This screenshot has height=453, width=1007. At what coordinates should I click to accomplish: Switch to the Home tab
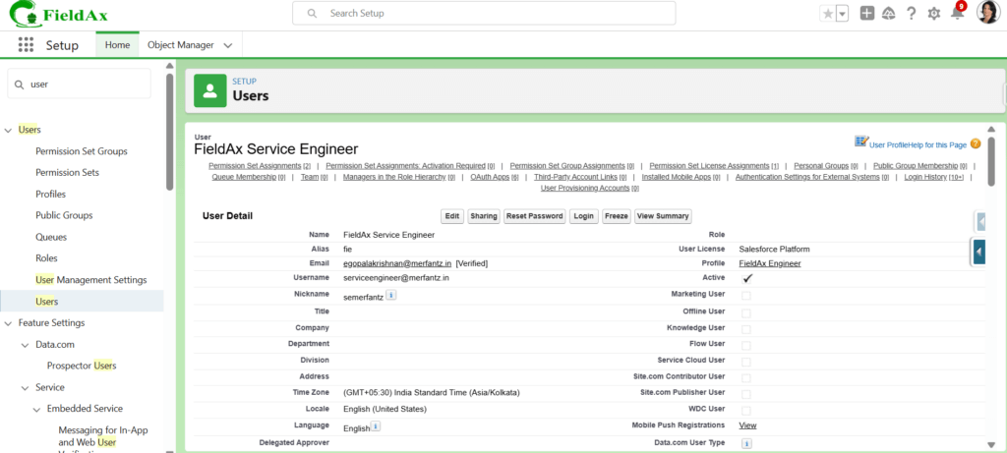pyautogui.click(x=118, y=45)
